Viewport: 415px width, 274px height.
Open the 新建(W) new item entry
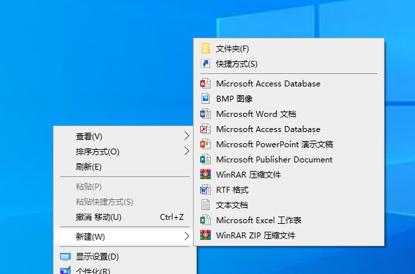(x=123, y=236)
